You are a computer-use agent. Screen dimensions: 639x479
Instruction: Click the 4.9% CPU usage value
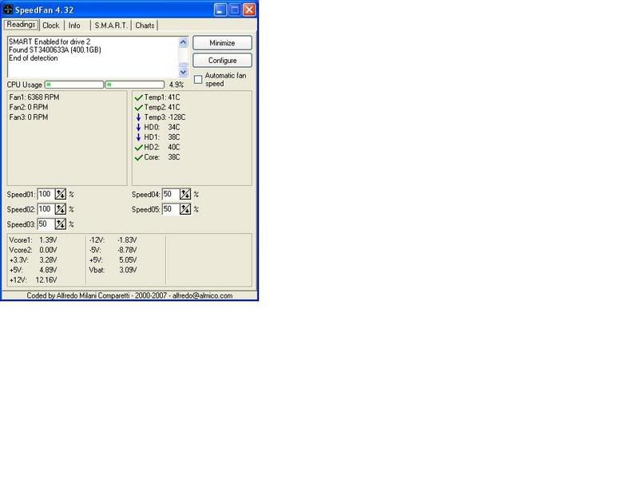[177, 85]
